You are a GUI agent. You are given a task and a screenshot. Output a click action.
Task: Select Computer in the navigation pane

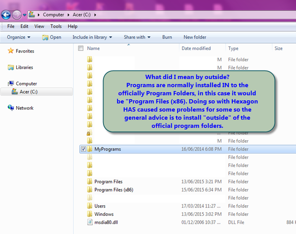26,83
